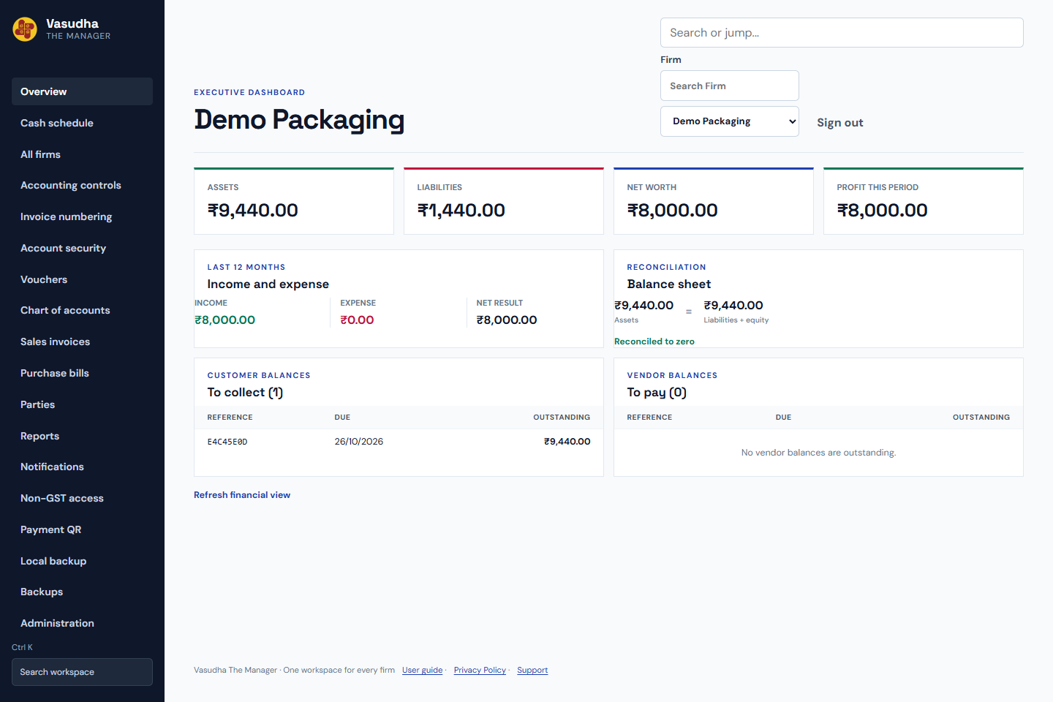View Notifications

(82, 467)
